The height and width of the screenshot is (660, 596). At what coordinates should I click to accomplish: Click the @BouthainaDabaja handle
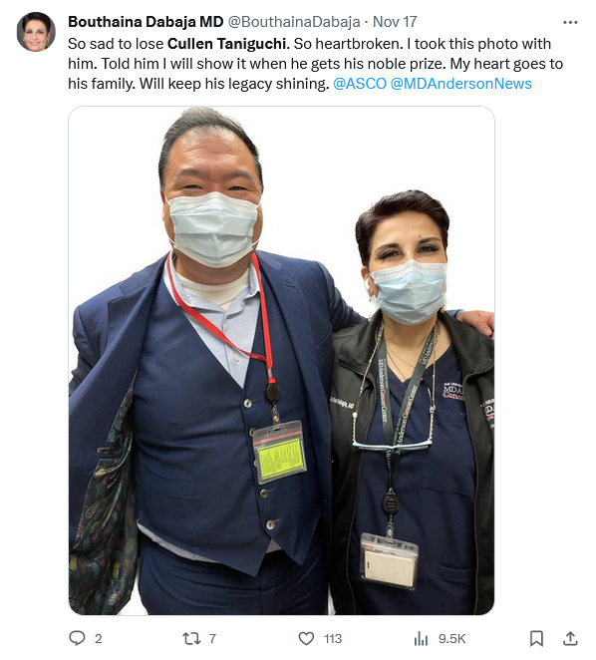coord(294,22)
